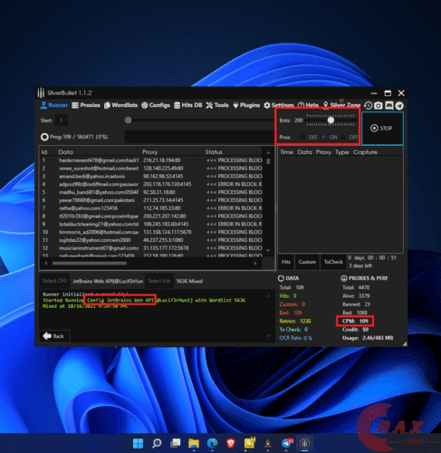Click the Retries 1230 stat

[x=295, y=321]
